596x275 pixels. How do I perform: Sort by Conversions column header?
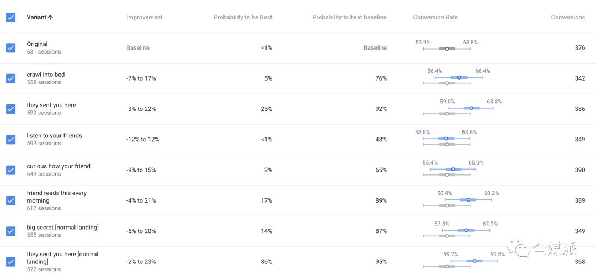coord(568,17)
